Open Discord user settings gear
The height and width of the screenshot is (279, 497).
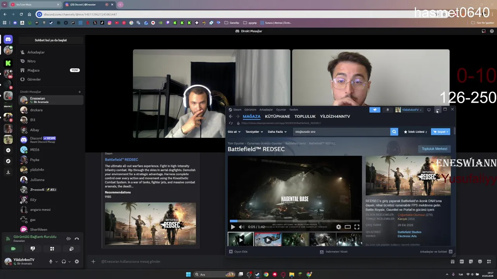pyautogui.click(x=76, y=262)
